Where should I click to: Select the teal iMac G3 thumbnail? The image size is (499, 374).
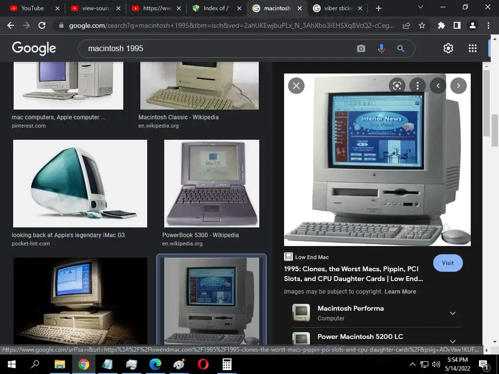pyautogui.click(x=80, y=184)
